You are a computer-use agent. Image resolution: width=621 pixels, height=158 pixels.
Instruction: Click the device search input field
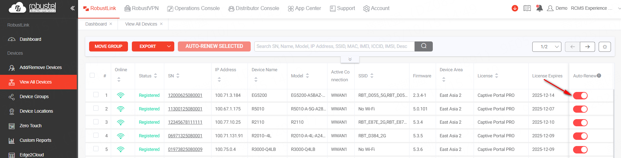334,46
